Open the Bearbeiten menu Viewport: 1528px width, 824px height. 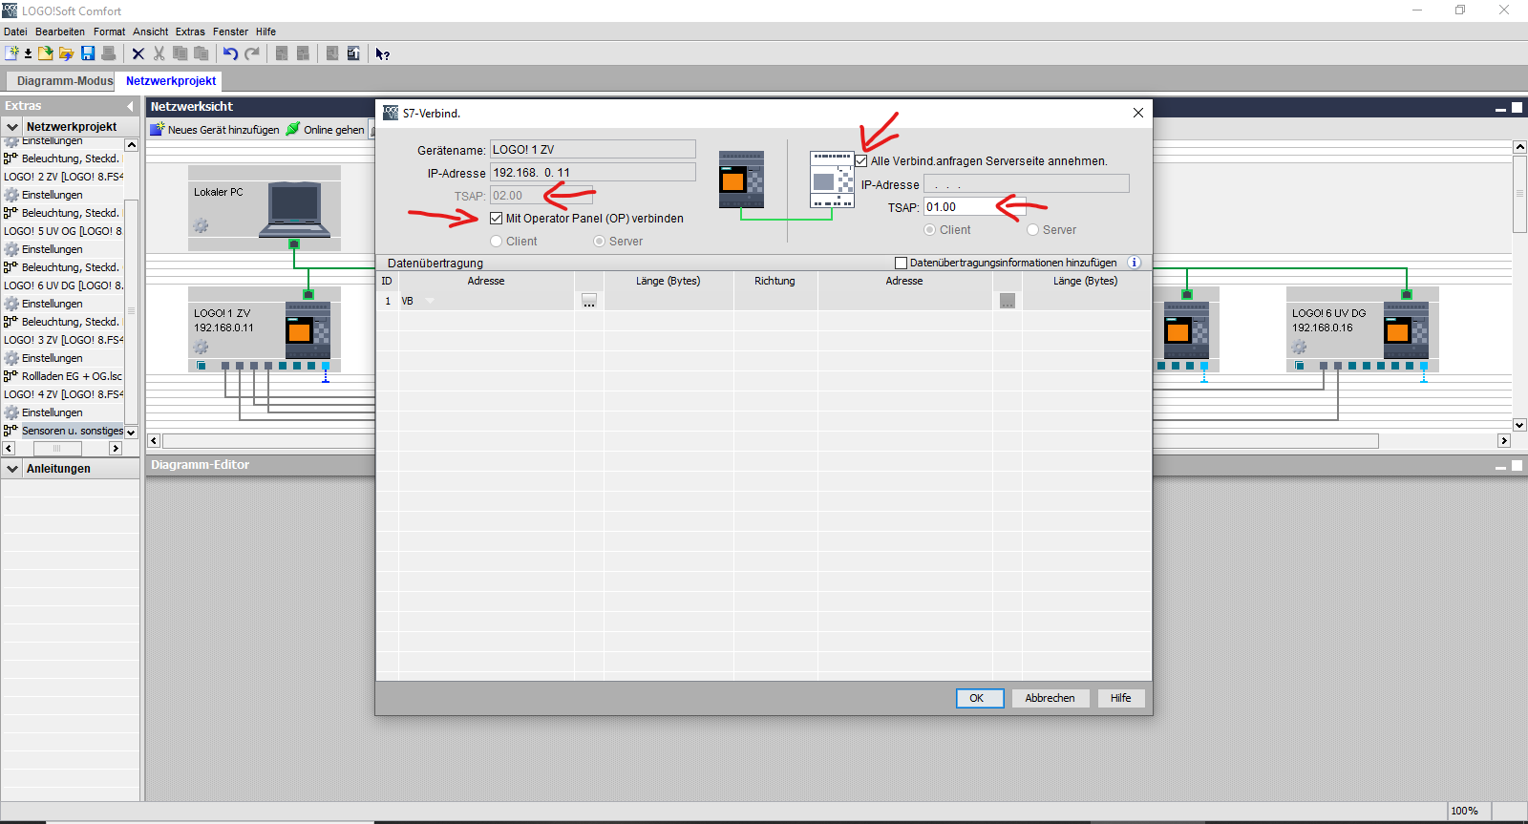60,32
